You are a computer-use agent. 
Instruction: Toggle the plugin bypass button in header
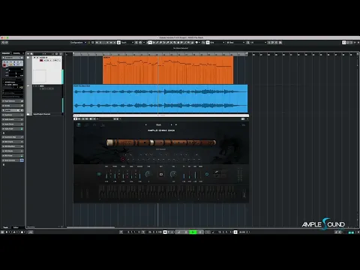[x=76, y=119]
